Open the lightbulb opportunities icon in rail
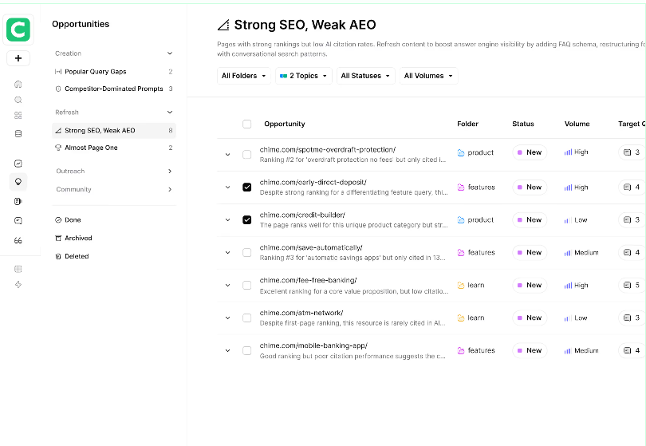 pyautogui.click(x=18, y=181)
